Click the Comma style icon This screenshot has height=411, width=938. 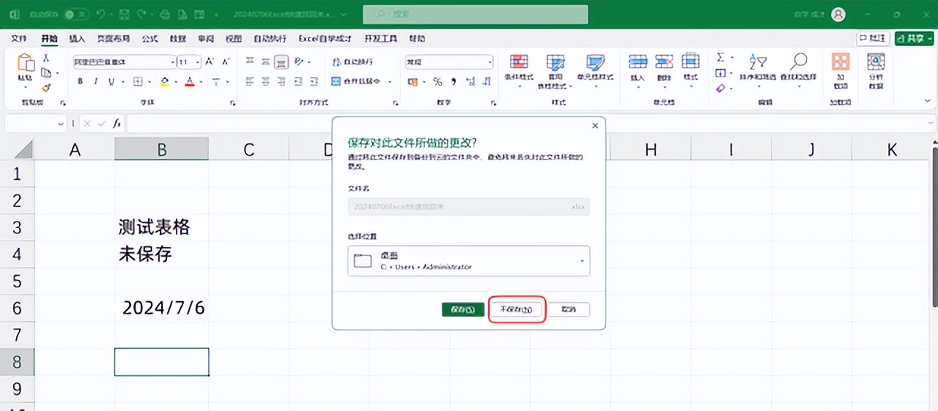[454, 81]
